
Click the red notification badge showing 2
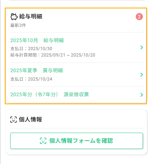pos(139,17)
